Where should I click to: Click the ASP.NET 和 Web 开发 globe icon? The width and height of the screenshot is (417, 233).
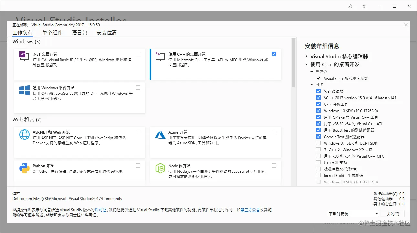point(24,135)
